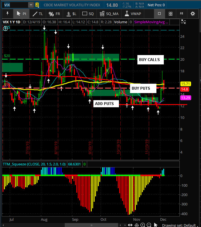The height and width of the screenshot is (227, 201).
Task: Open the Drawing set: Default selector
Action: (179, 225)
